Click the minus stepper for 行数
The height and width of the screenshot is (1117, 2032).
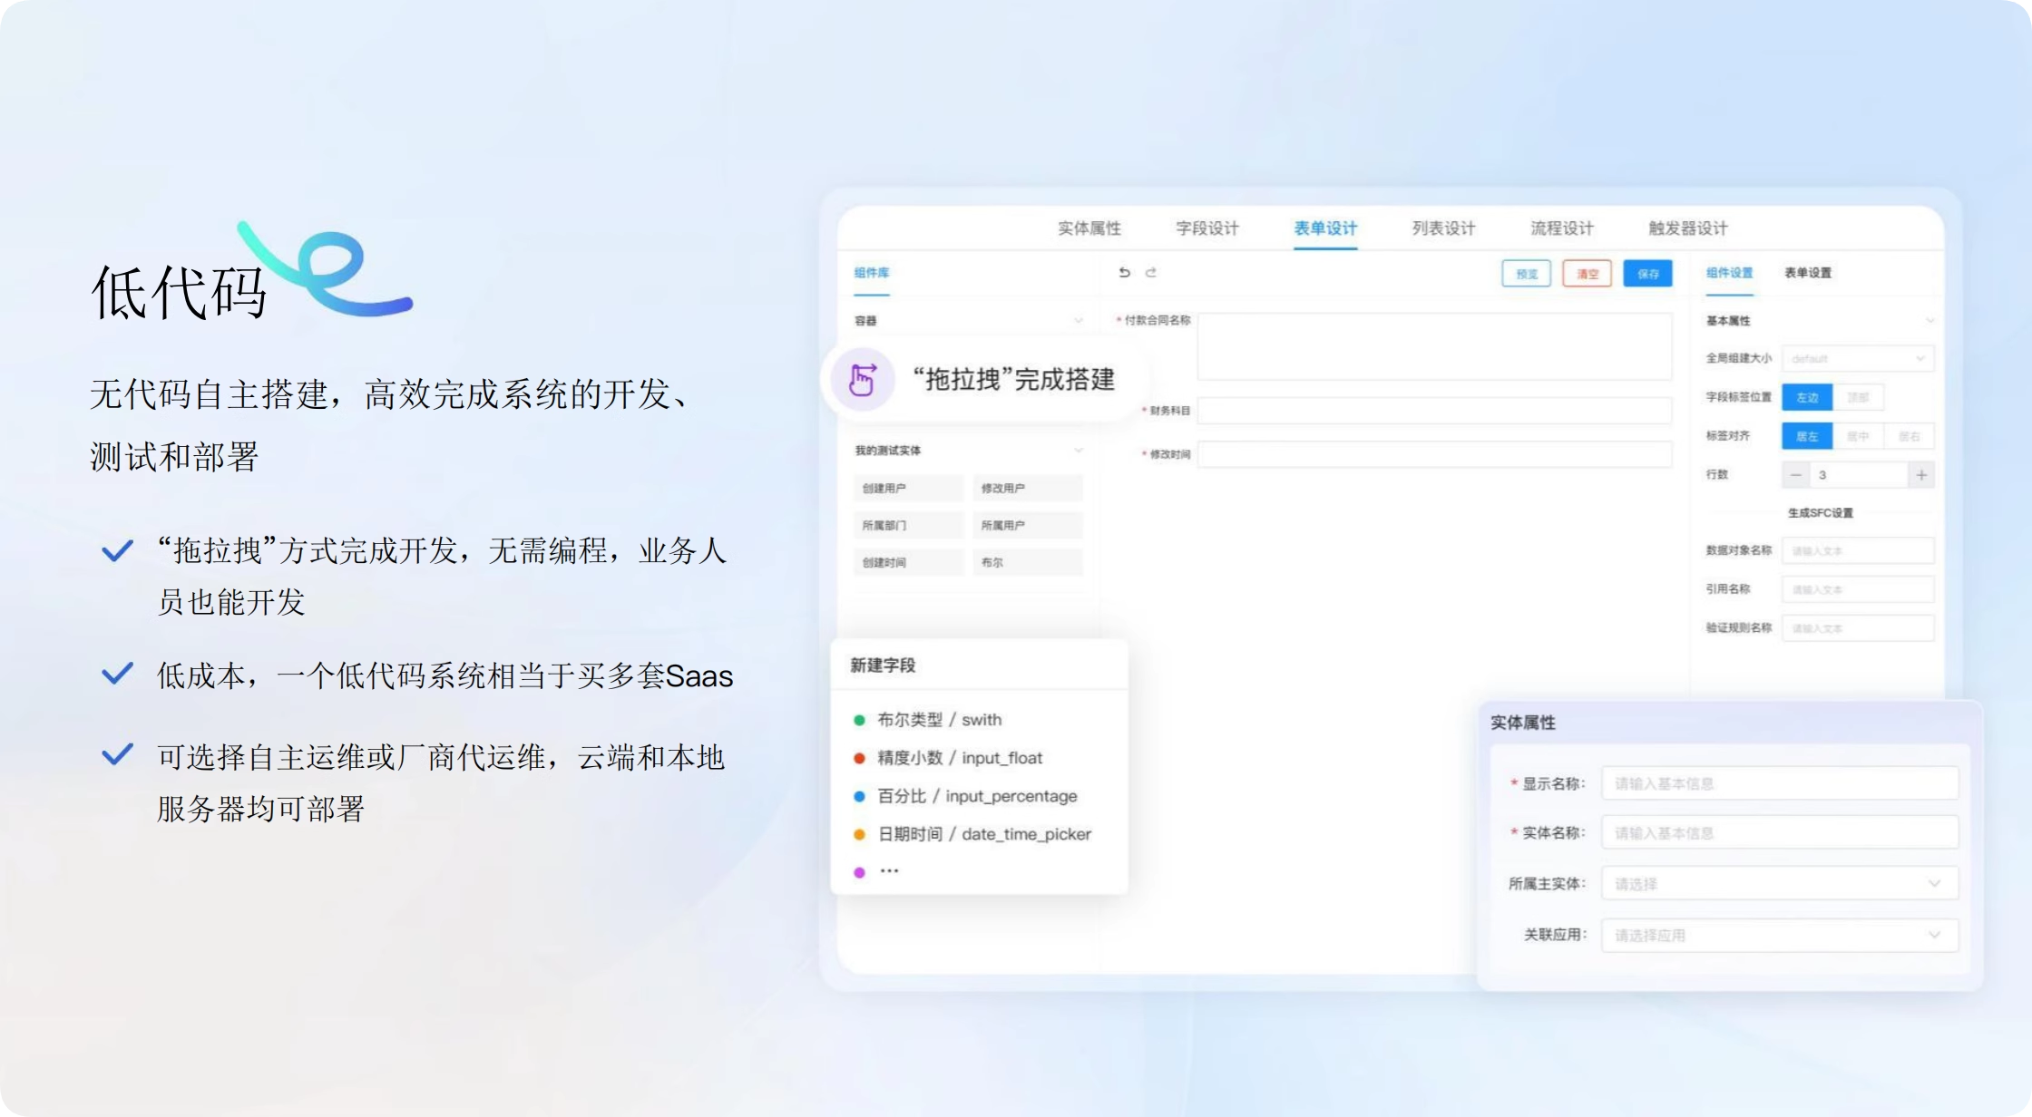[1795, 475]
